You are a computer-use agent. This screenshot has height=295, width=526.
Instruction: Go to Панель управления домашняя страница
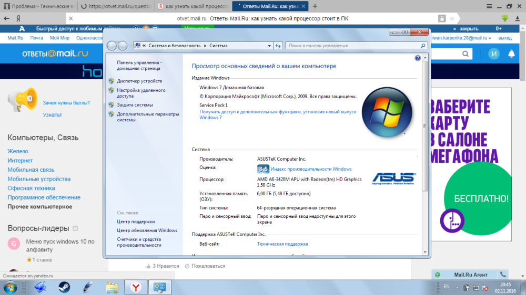click(139, 65)
